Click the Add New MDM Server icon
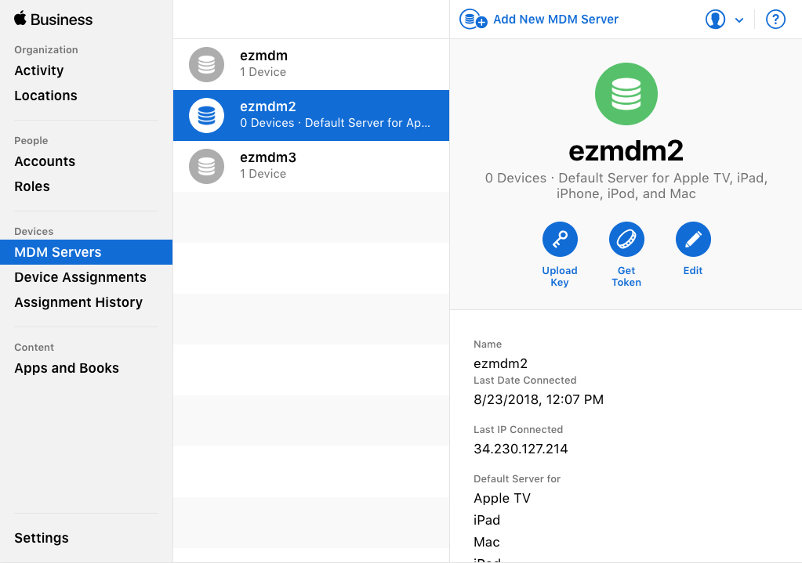The height and width of the screenshot is (563, 802). click(472, 19)
